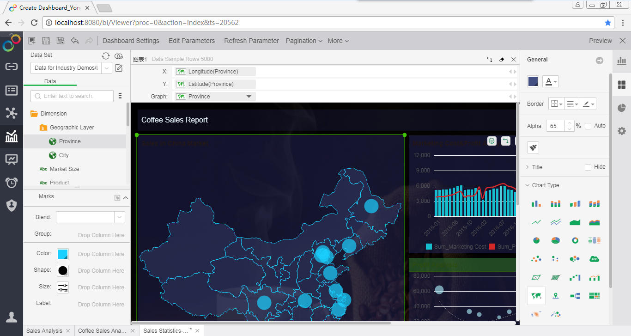Image resolution: width=631 pixels, height=336 pixels.
Task: Swap the axes with the chart header icon
Action: [x=490, y=60]
